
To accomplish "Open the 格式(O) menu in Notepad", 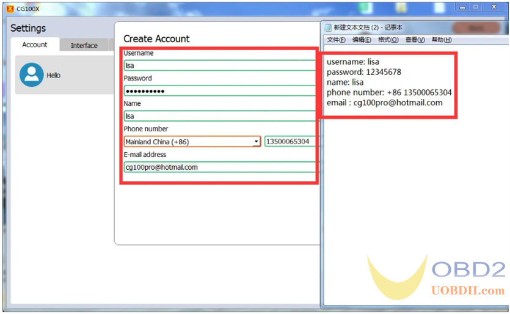I will [388, 40].
